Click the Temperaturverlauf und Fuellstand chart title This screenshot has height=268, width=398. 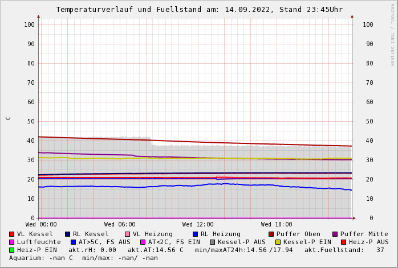pyautogui.click(x=199, y=10)
